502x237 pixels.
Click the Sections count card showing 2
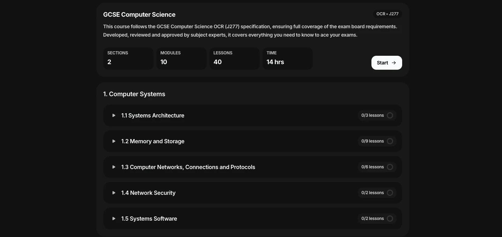pyautogui.click(x=128, y=59)
